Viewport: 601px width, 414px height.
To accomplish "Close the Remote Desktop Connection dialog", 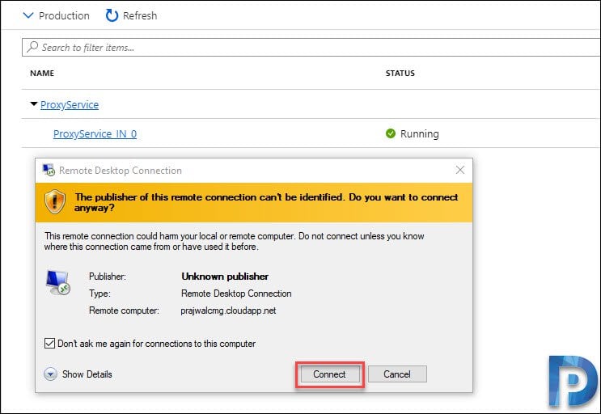I will click(x=460, y=170).
